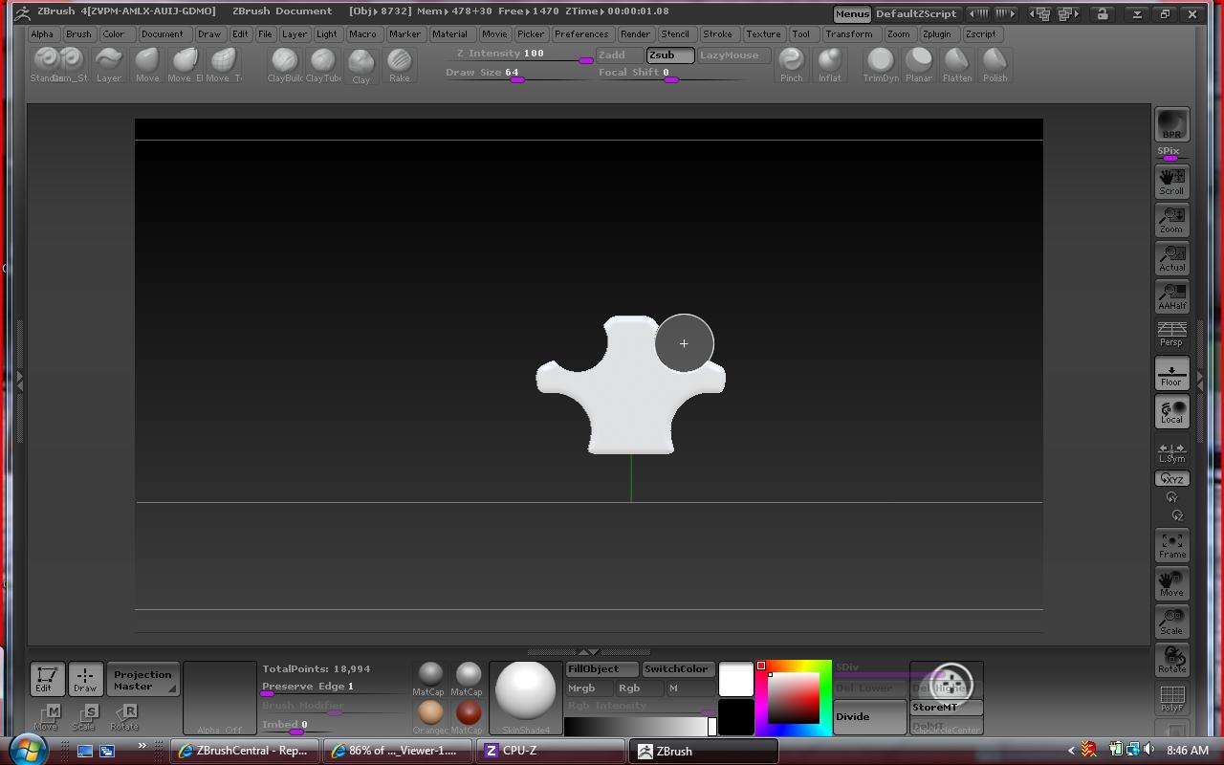This screenshot has height=765, width=1224.
Task: Toggle Perspective view
Action: click(1172, 334)
